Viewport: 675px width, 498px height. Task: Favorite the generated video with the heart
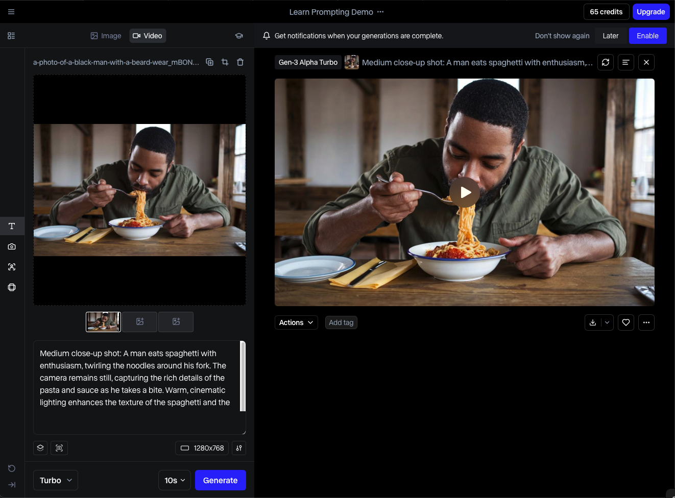click(x=625, y=322)
